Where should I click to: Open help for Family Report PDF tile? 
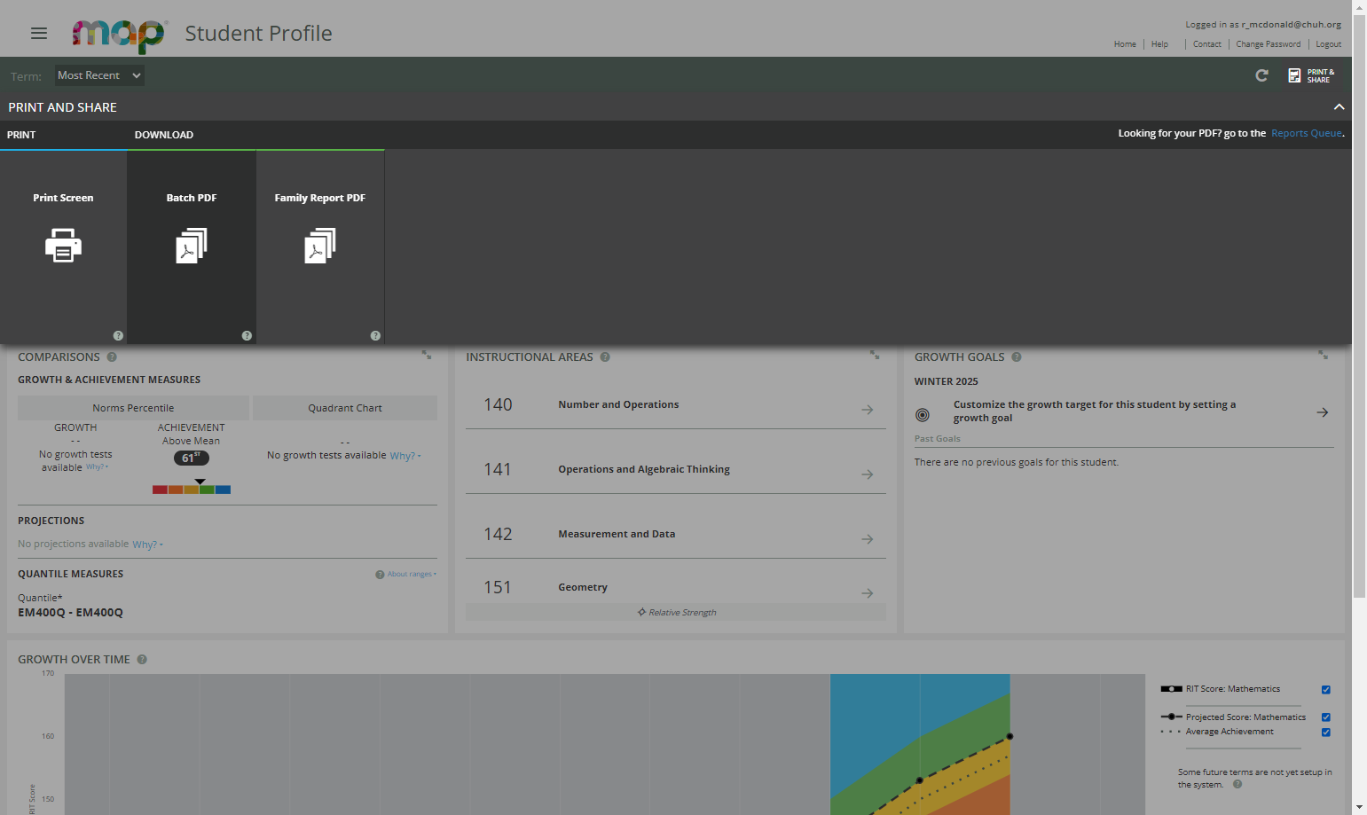pos(375,335)
